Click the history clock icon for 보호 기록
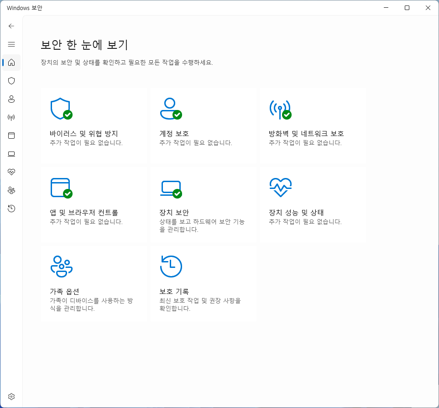The width and height of the screenshot is (439, 408). (x=171, y=267)
